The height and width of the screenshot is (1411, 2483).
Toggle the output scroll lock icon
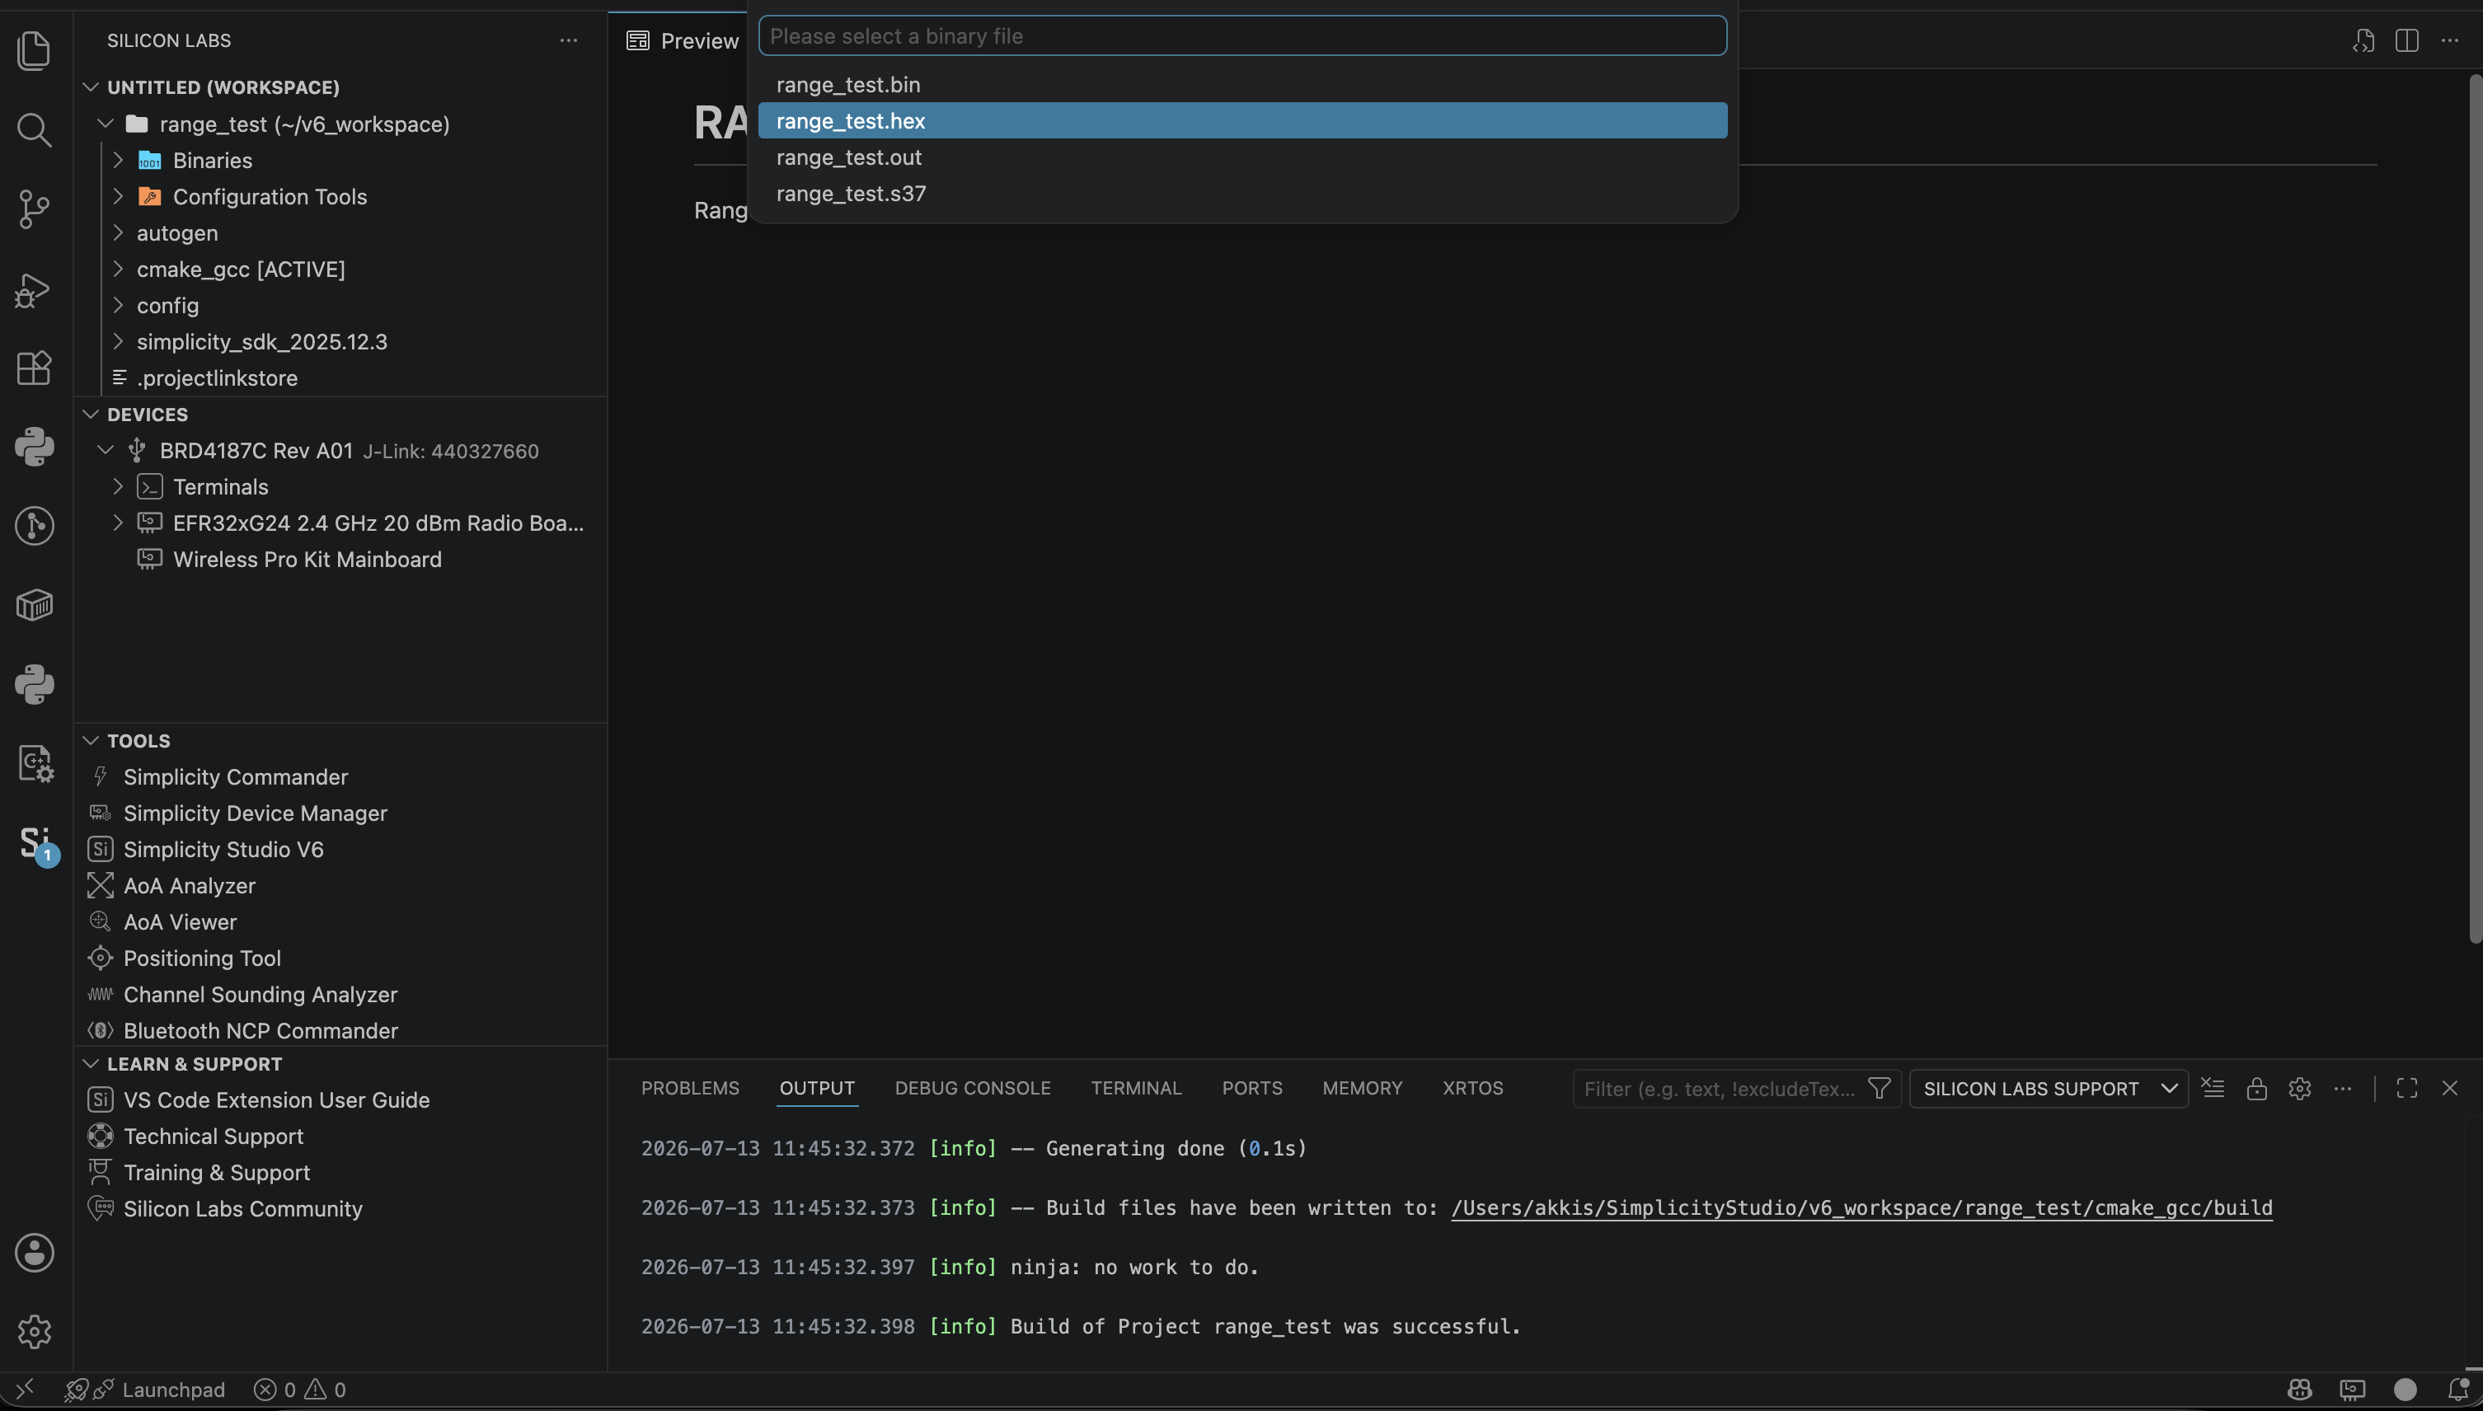click(2256, 1088)
